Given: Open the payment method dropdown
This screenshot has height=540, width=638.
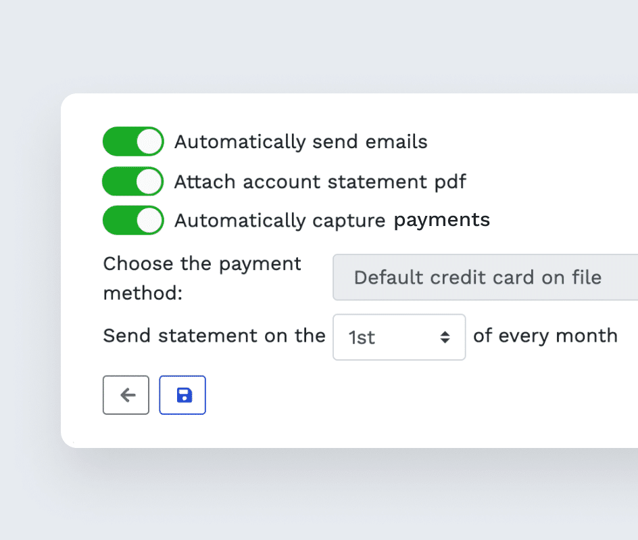Looking at the screenshot, I should coord(485,277).
